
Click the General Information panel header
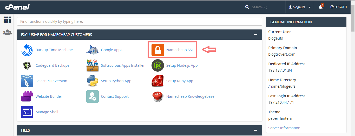pyautogui.click(x=306, y=22)
